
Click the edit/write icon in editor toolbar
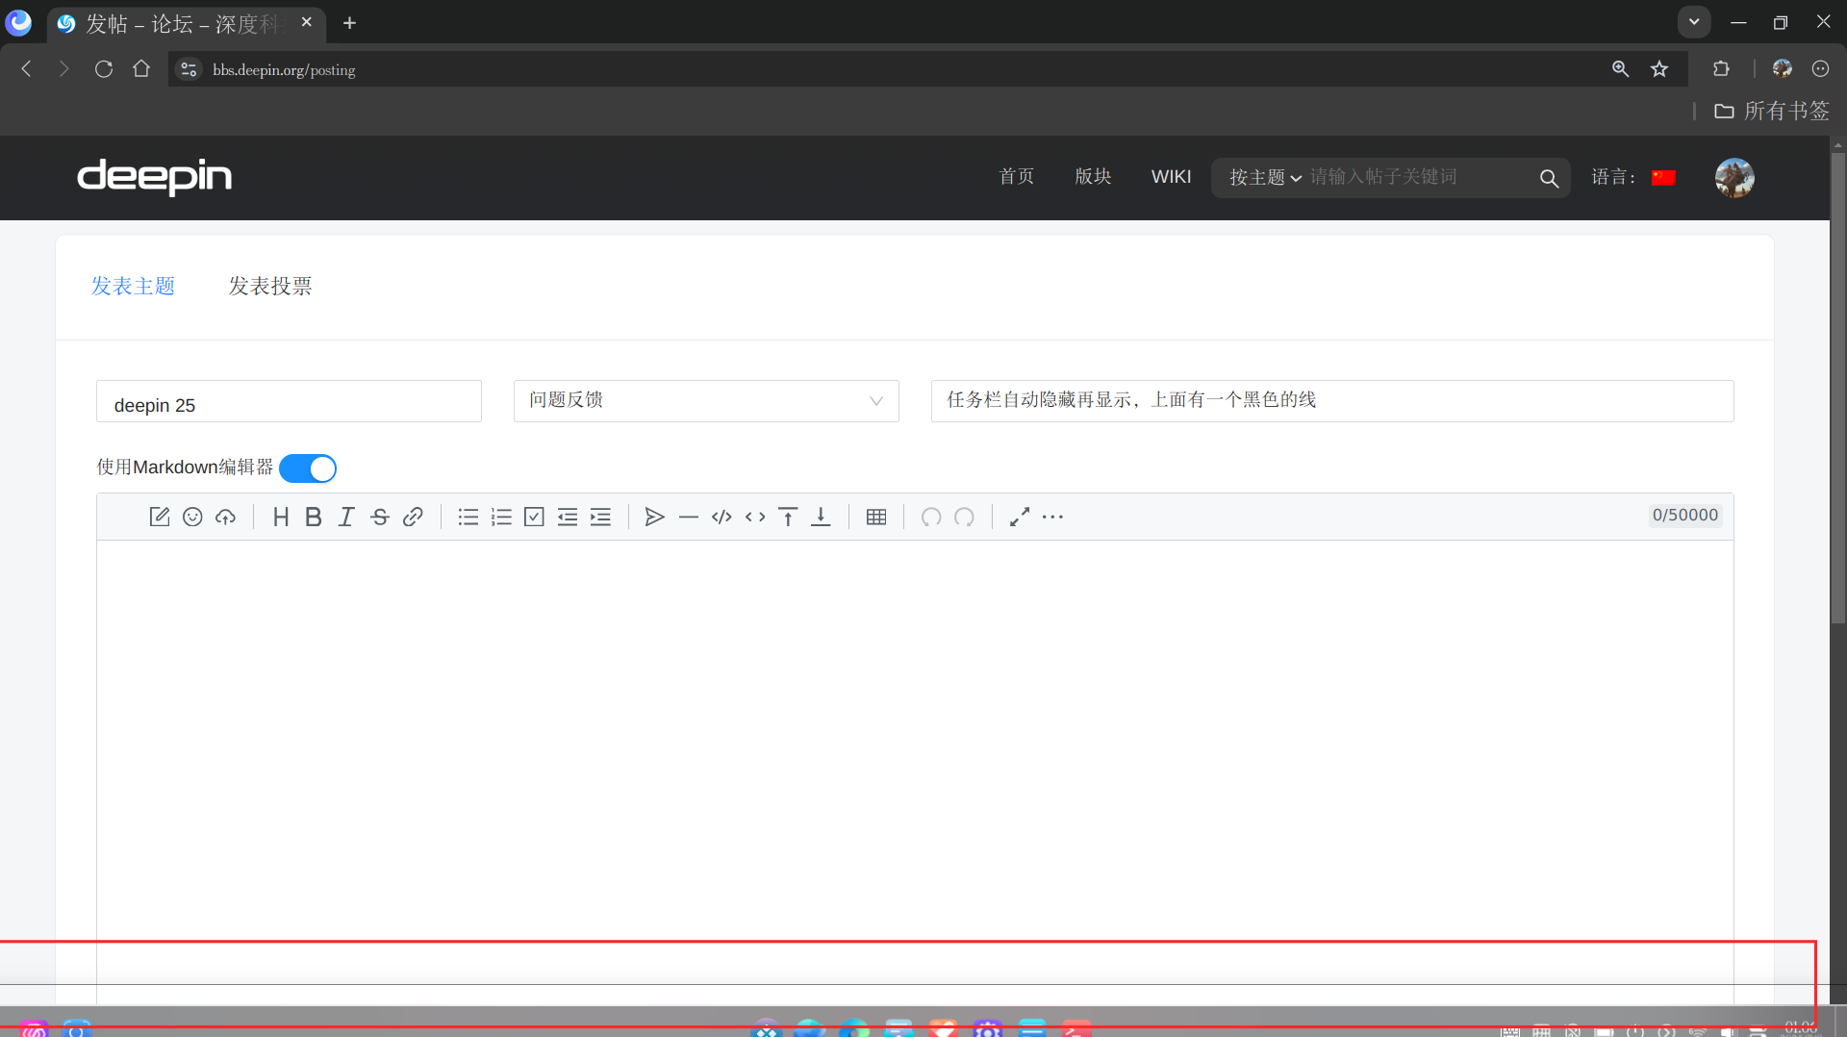160,517
